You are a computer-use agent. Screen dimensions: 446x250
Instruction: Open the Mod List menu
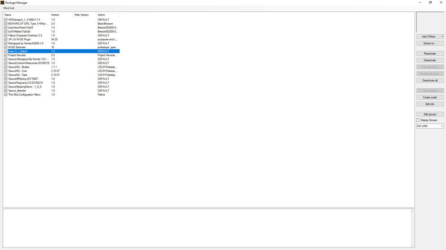(x=9, y=8)
